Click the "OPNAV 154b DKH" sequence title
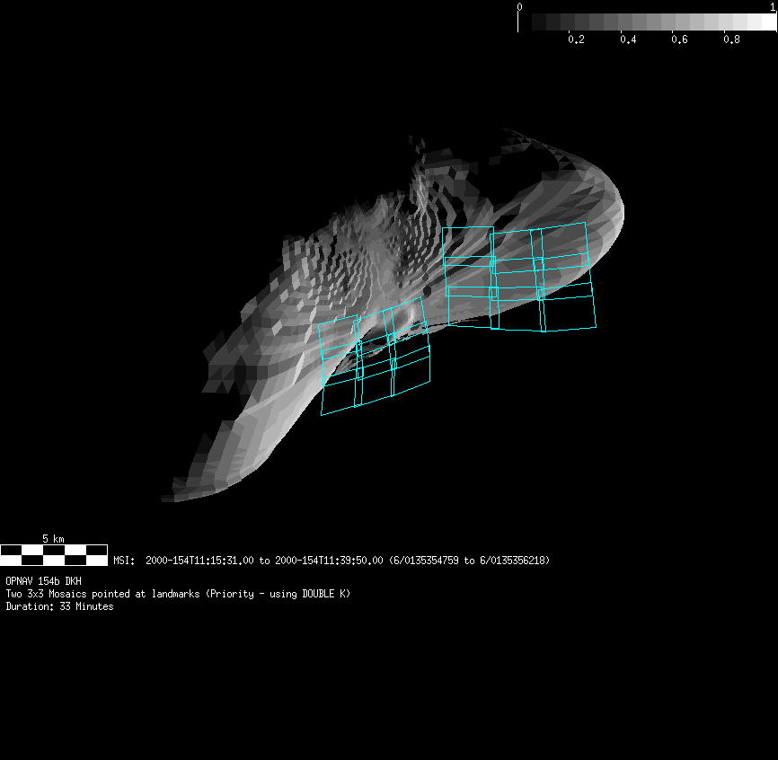Image resolution: width=778 pixels, height=760 pixels. point(43,581)
